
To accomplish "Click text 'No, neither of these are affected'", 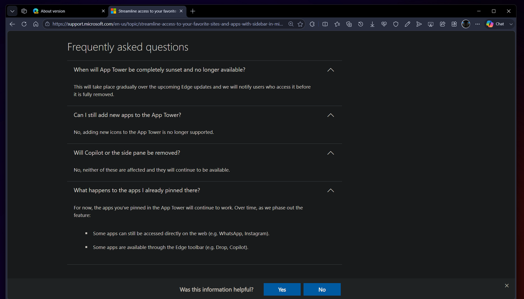I will [x=152, y=170].
